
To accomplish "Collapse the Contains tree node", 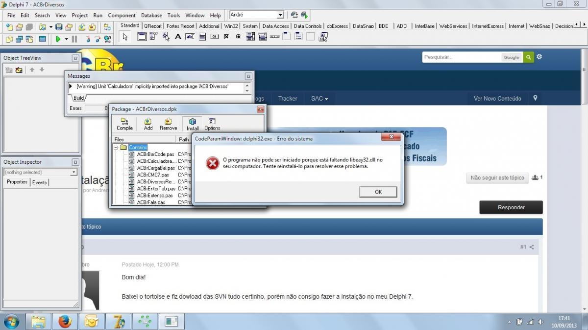I will (117, 147).
